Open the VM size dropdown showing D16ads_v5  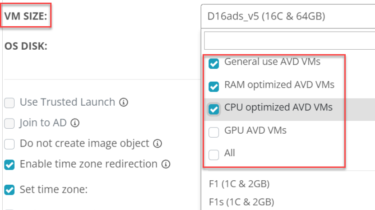288,16
